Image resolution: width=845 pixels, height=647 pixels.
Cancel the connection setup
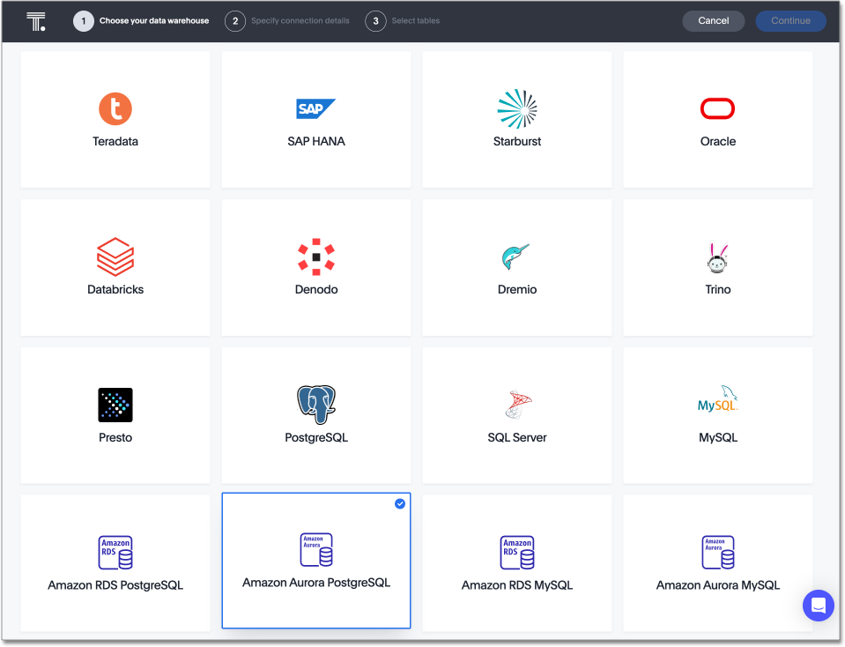click(x=713, y=20)
